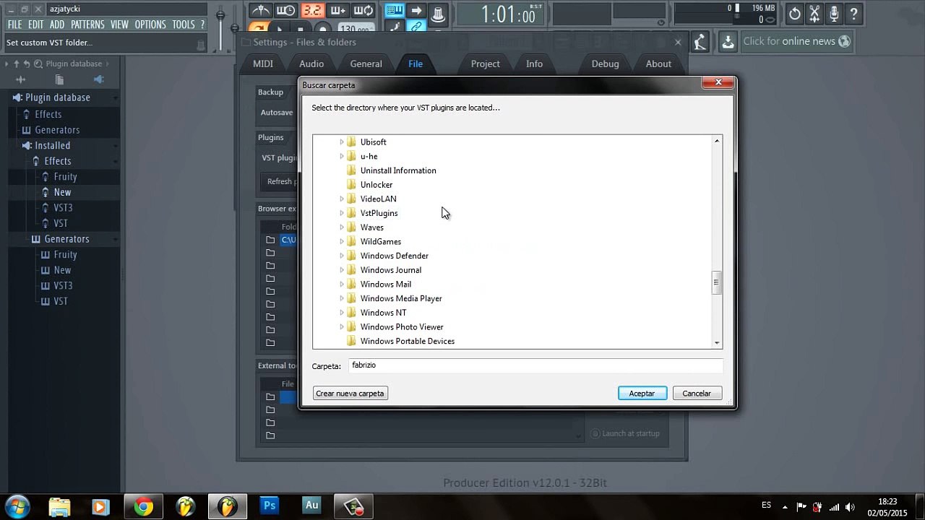
Task: Click browser up-arrow navigation icon
Action: 17,64
